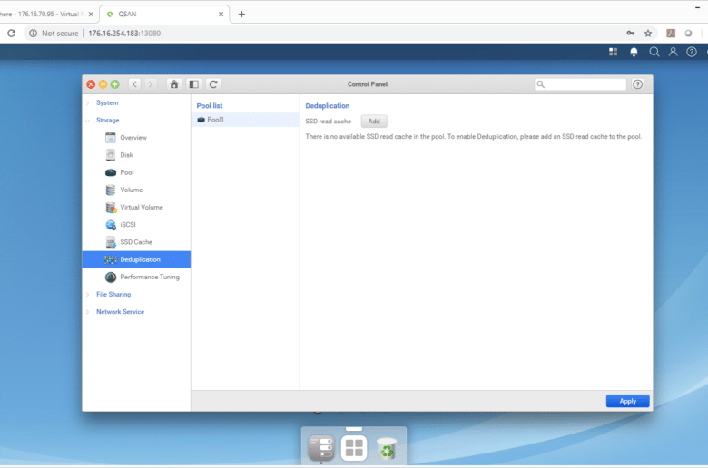The width and height of the screenshot is (708, 468).
Task: Open the Network Service category
Action: pyautogui.click(x=120, y=312)
